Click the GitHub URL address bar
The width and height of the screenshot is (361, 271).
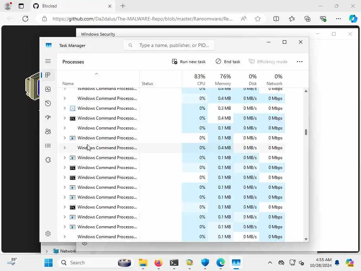click(x=142, y=19)
